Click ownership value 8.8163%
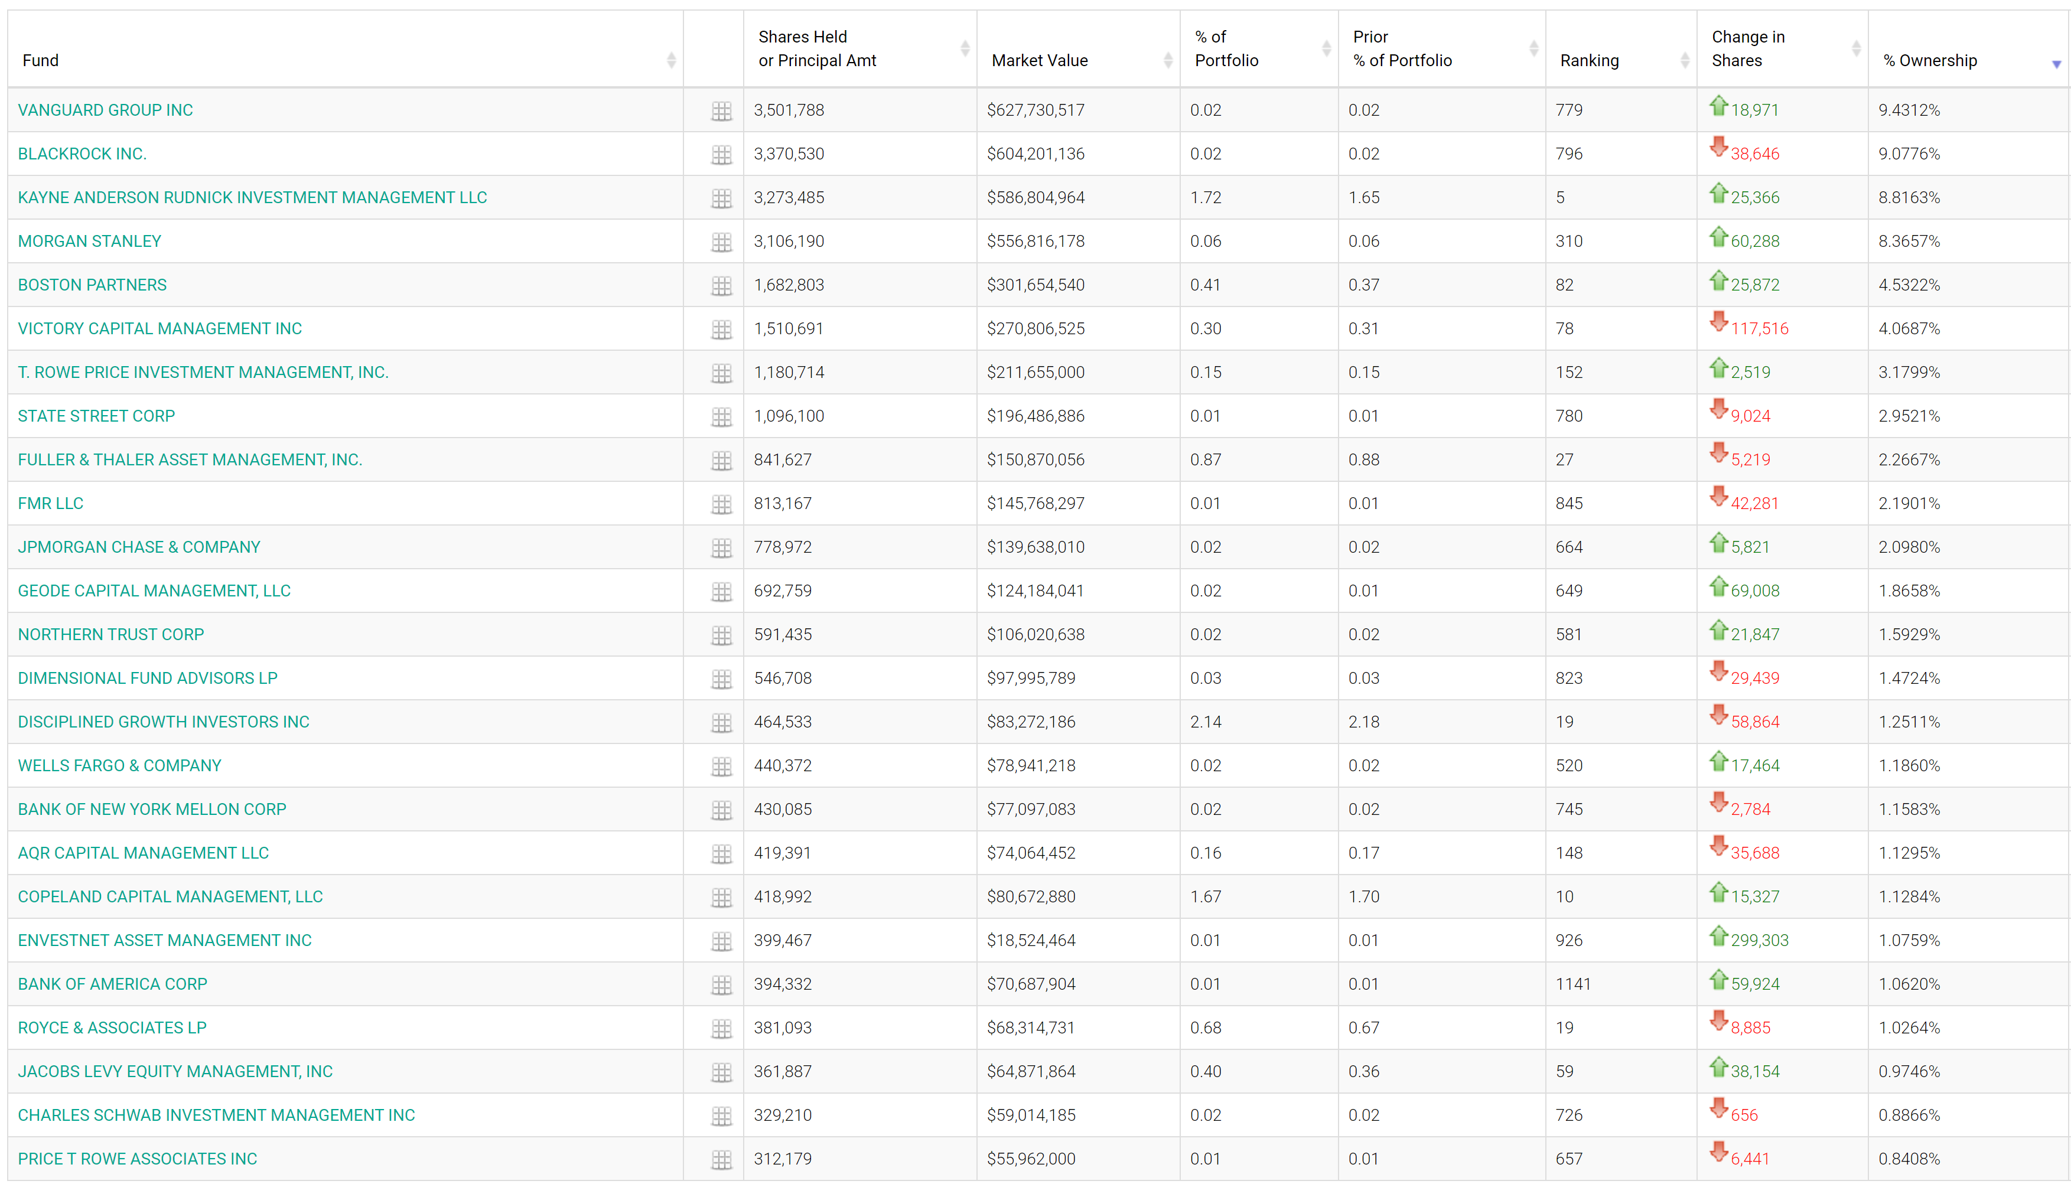This screenshot has height=1184, width=2071. click(1909, 198)
